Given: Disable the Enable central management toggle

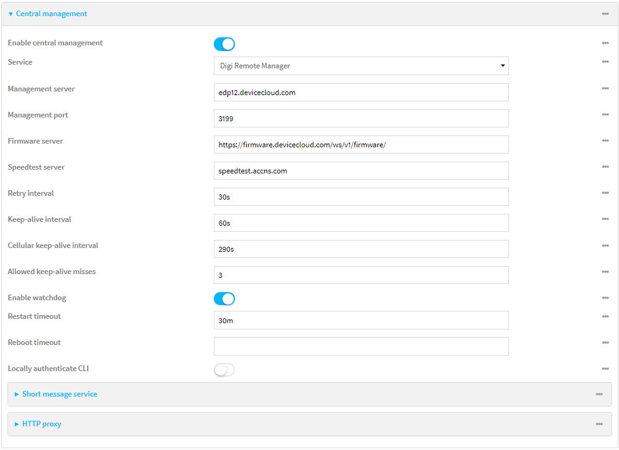Looking at the screenshot, I should click(x=224, y=44).
